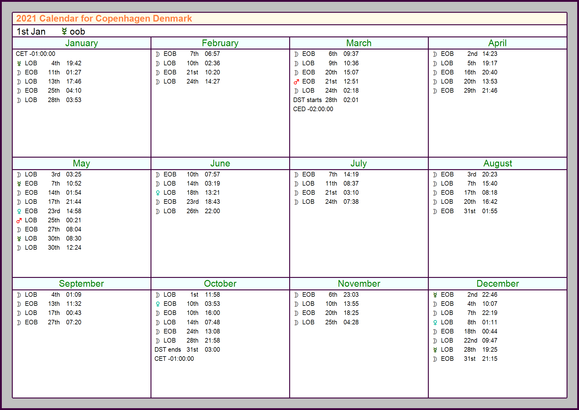The image size is (579, 410).
Task: Click time '07:38' in July
Action: (x=351, y=202)
